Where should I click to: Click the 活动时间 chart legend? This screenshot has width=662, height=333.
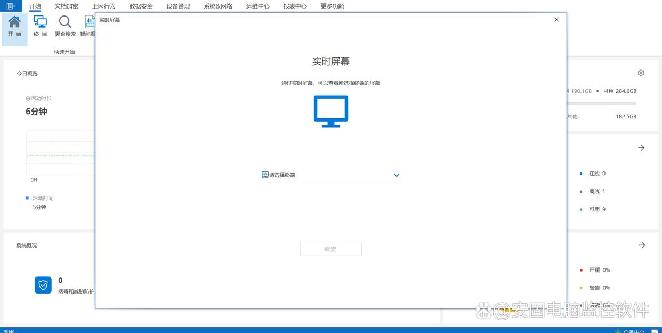[x=39, y=198]
